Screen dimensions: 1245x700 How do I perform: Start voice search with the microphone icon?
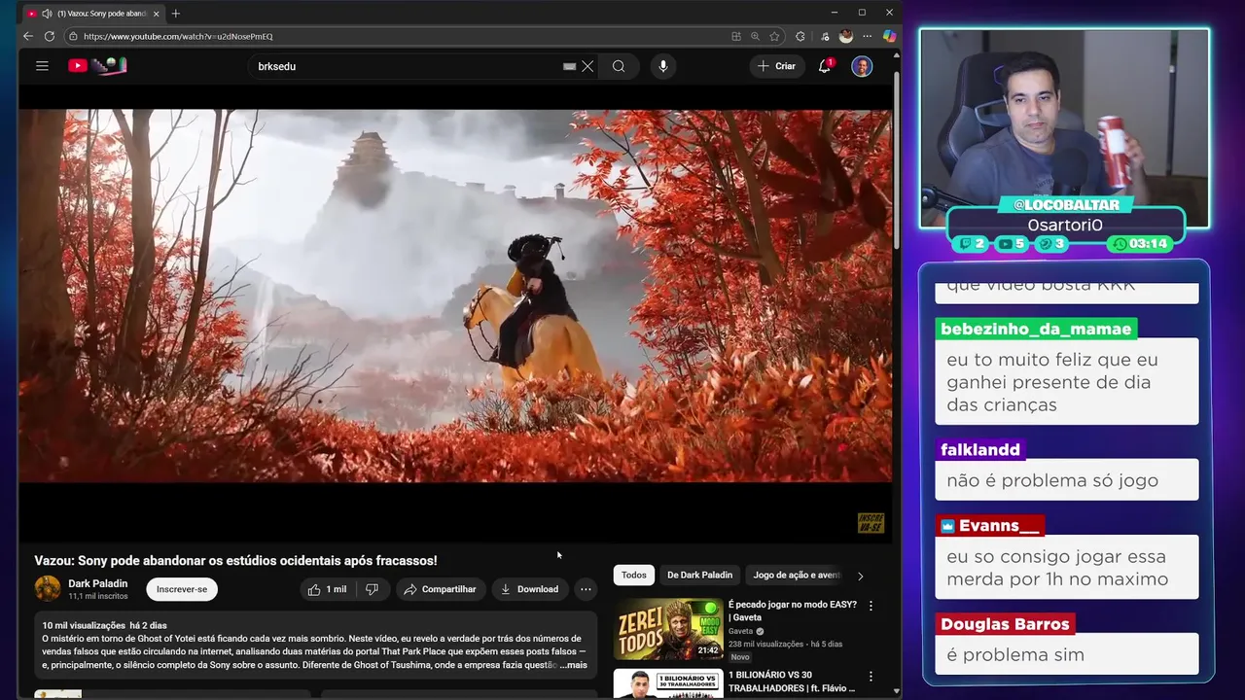(x=663, y=66)
